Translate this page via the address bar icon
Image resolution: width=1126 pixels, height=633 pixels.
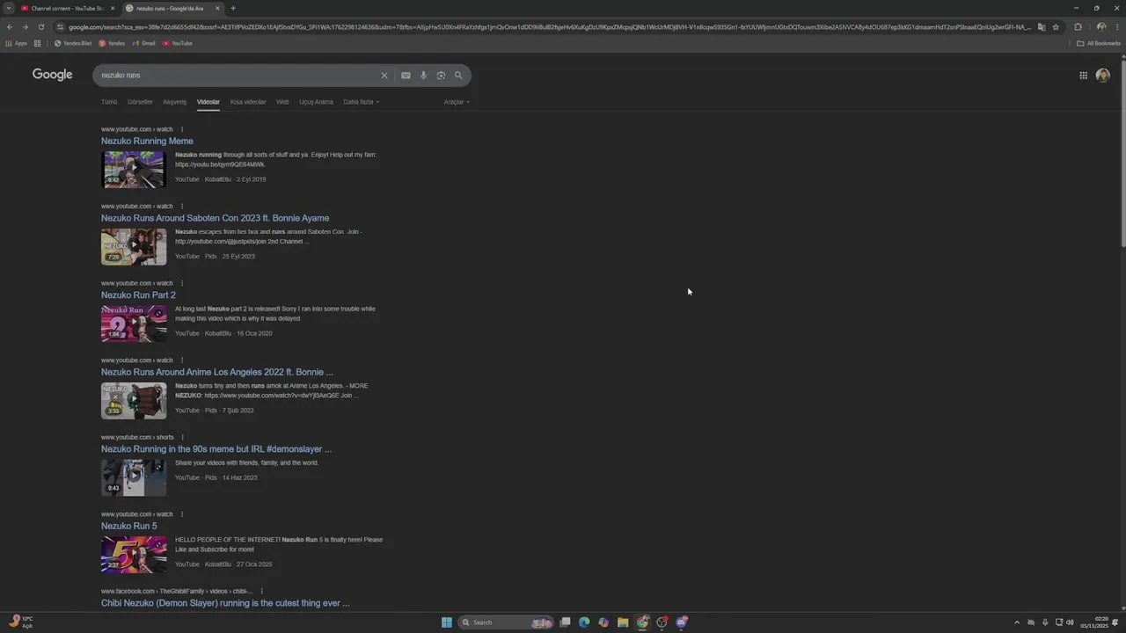point(1042,27)
